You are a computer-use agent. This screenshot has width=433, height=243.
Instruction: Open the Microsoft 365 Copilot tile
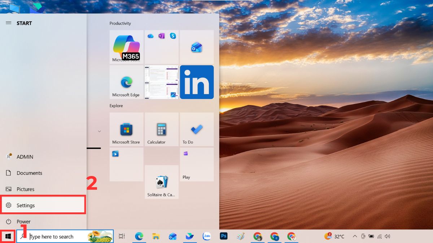[126, 47]
